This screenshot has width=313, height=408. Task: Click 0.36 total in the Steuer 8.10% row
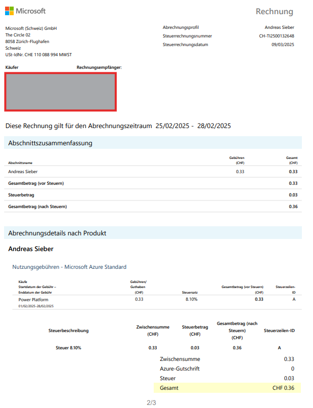coord(237,348)
